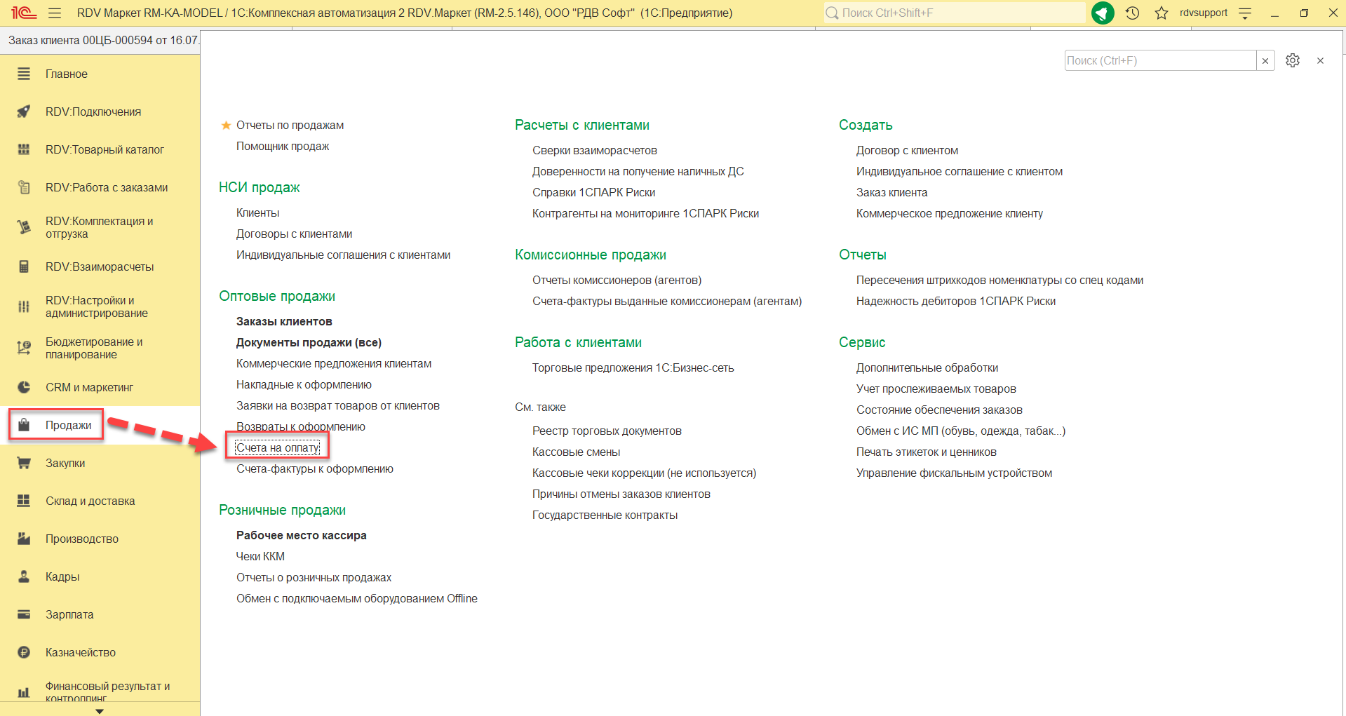This screenshot has height=716, width=1346.
Task: Open Favorites star icon in title bar
Action: 1162,13
